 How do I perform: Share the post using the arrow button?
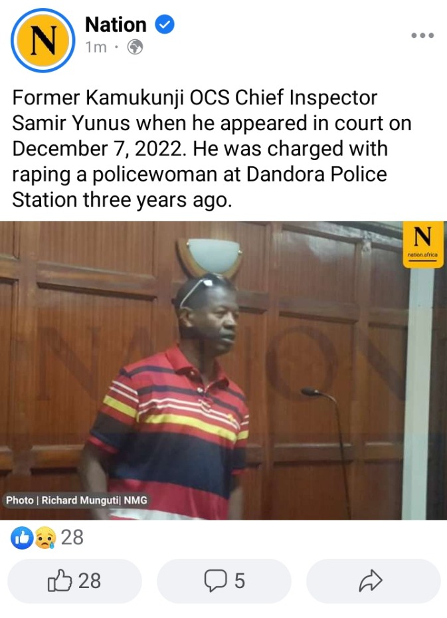pyautogui.click(x=373, y=581)
